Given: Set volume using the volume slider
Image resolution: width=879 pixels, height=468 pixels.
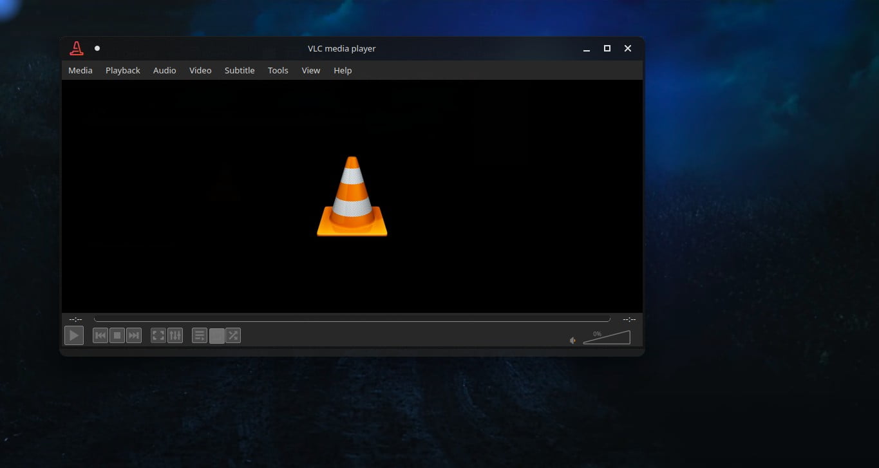Looking at the screenshot, I should point(607,337).
